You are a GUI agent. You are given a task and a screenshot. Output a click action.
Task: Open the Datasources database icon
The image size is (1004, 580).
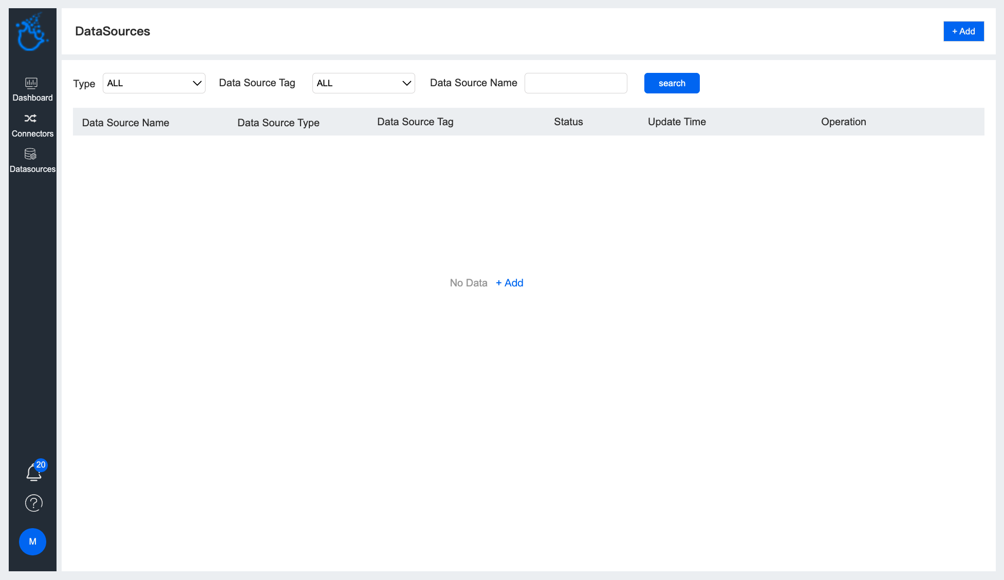(x=30, y=154)
